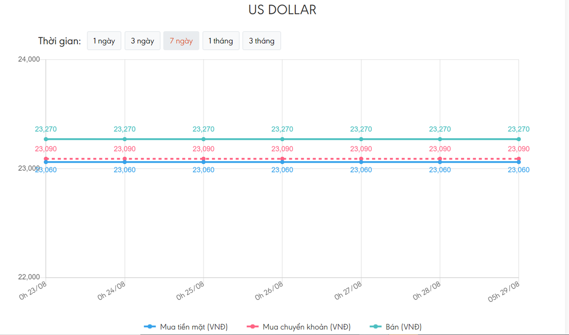Click teal Bán data point at 0h 23/08
The image size is (569, 335).
point(46,139)
